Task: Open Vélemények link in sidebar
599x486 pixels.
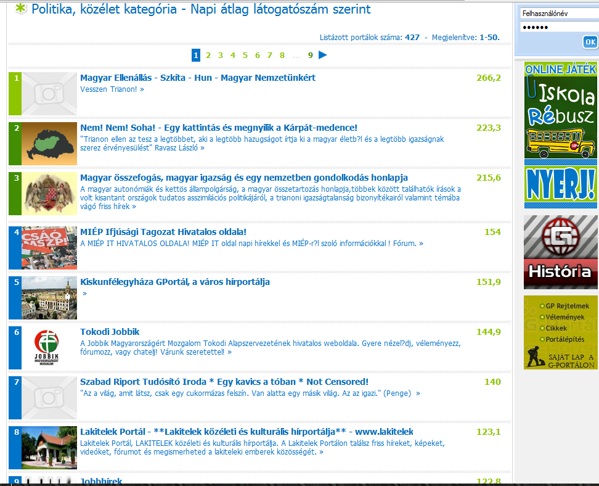Action: [x=565, y=317]
